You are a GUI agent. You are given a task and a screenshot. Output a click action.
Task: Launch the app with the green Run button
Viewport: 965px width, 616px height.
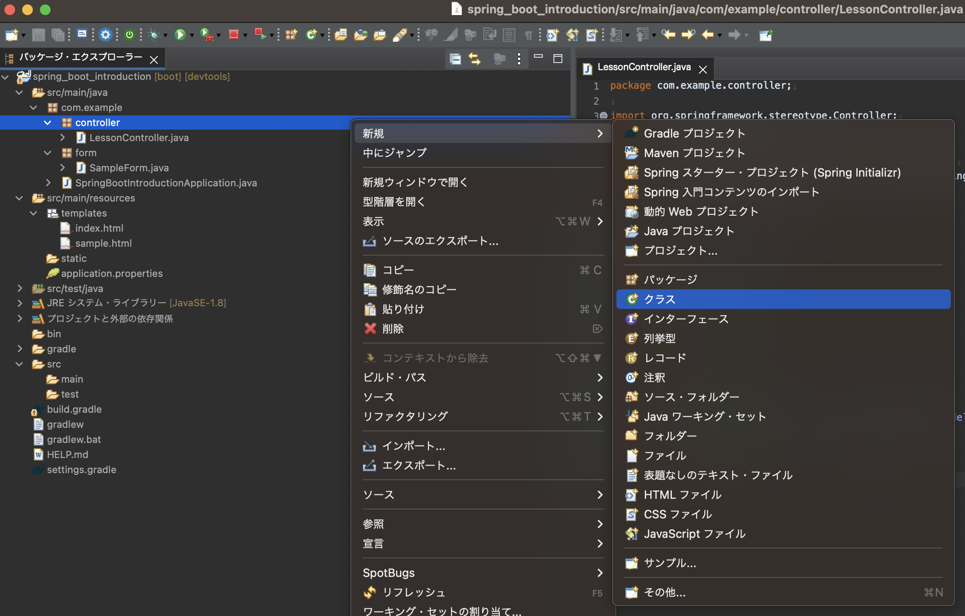[x=180, y=35]
